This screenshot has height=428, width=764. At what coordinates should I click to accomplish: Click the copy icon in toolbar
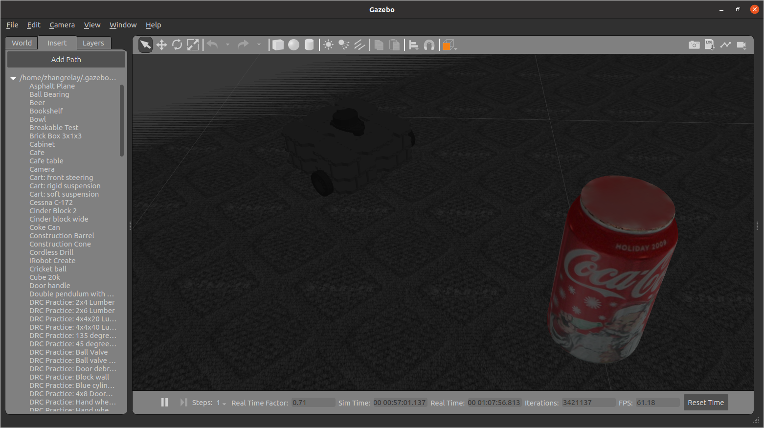(x=379, y=45)
